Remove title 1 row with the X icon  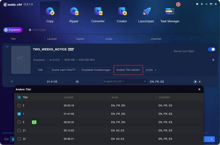pyautogui.click(x=200, y=82)
